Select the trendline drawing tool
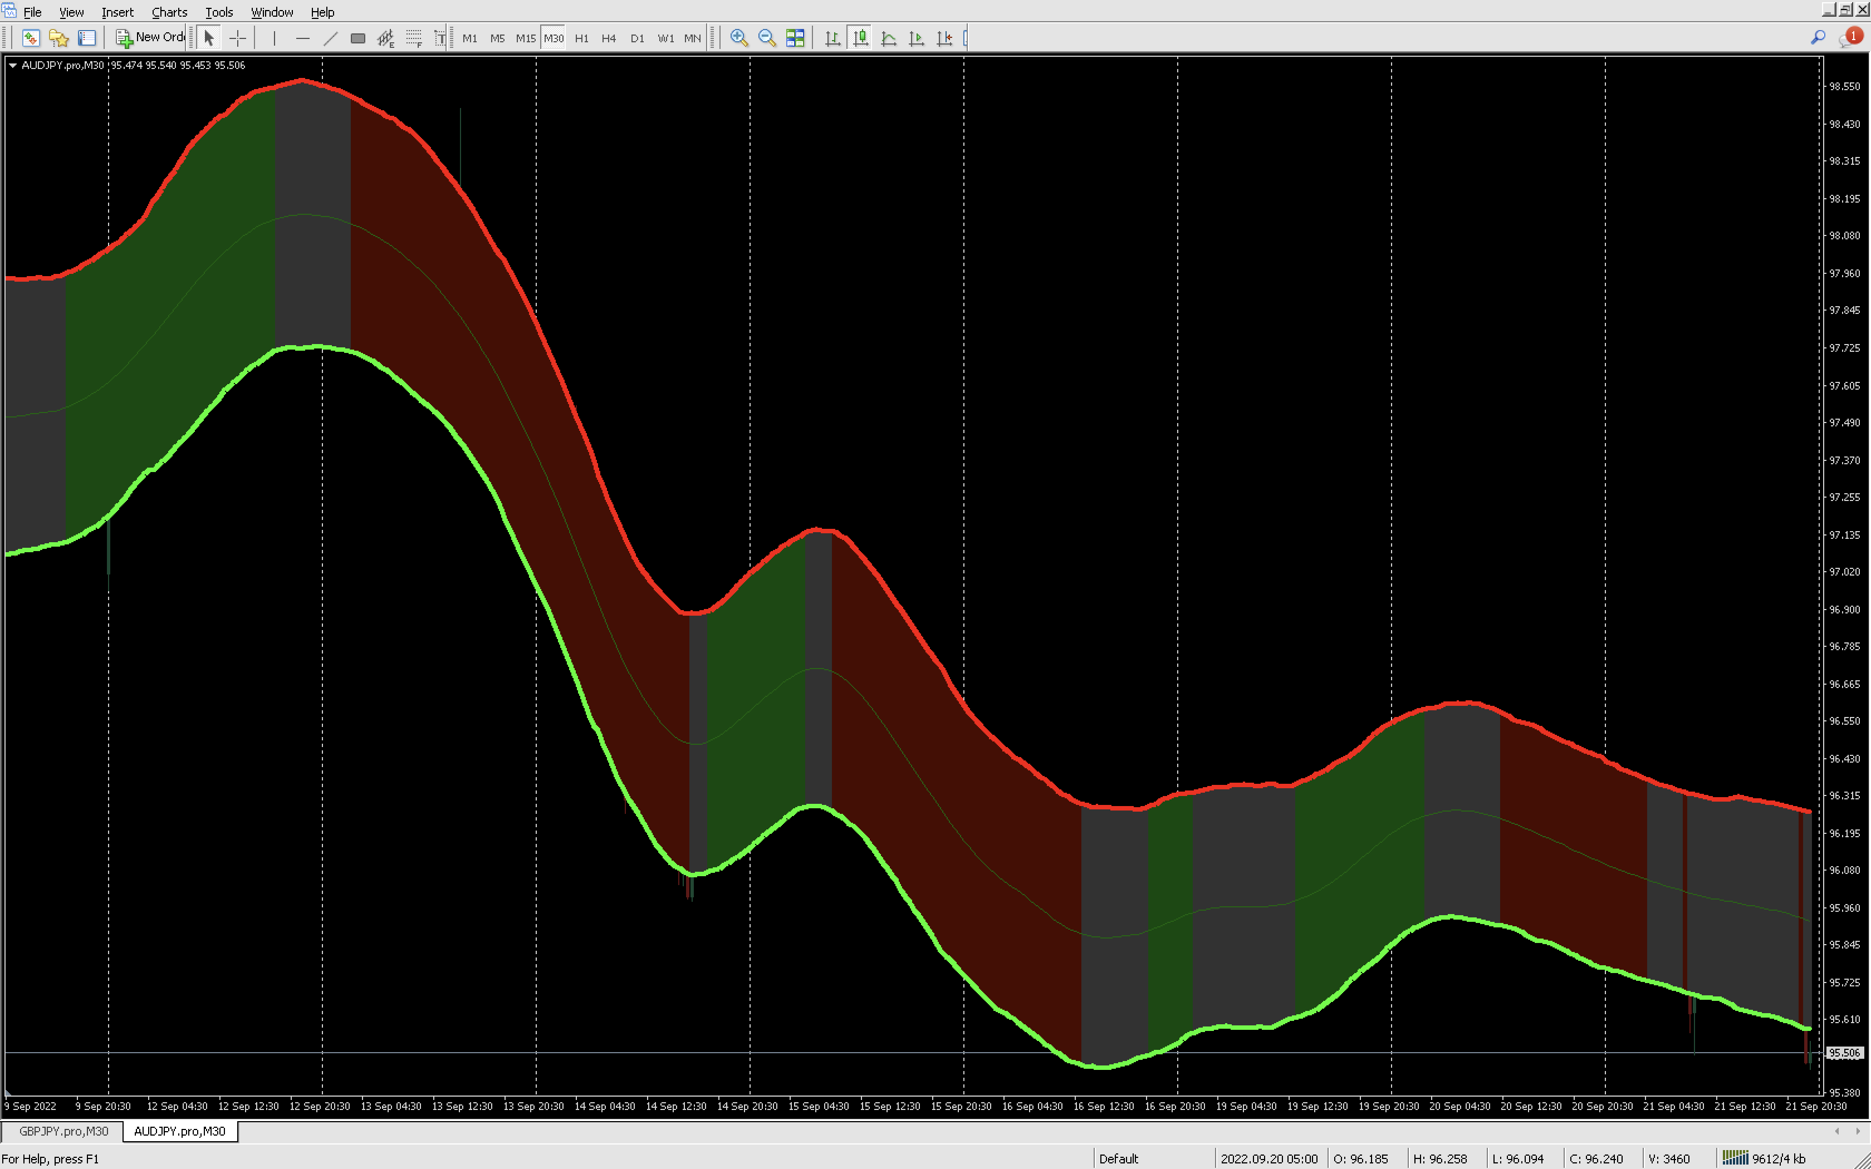Viewport: 1871px width, 1169px height. (x=330, y=38)
